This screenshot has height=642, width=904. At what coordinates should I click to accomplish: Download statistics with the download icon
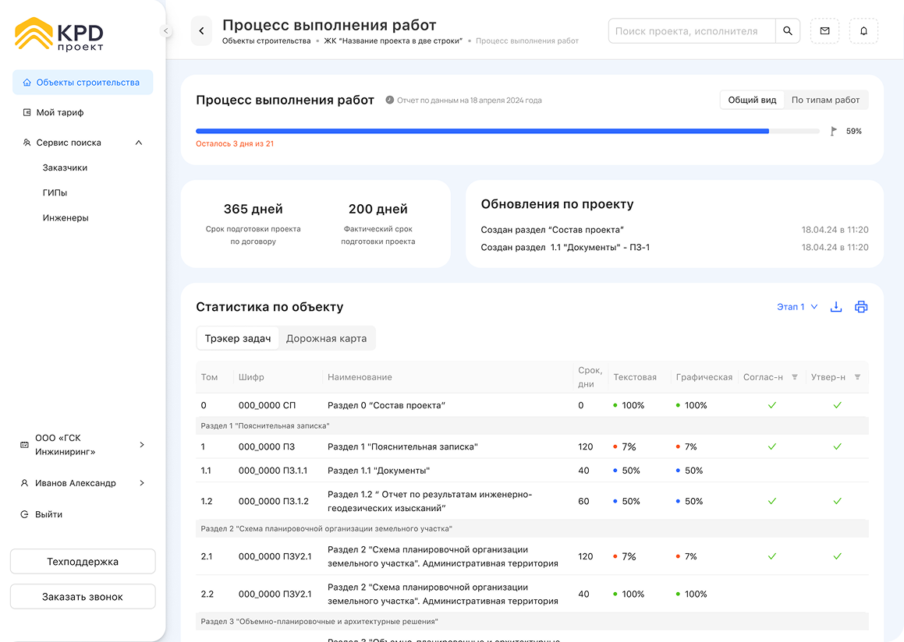coord(836,307)
